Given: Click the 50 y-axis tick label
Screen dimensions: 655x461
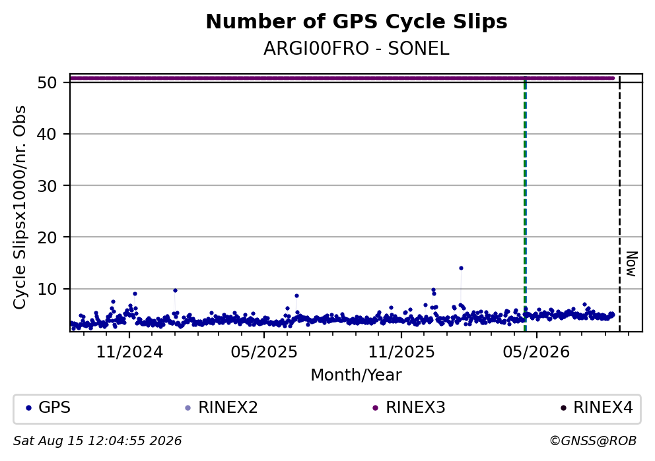Looking at the screenshot, I should [x=47, y=82].
